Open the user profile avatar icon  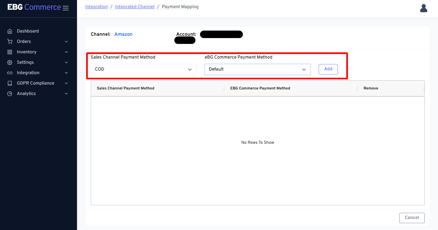click(x=423, y=8)
